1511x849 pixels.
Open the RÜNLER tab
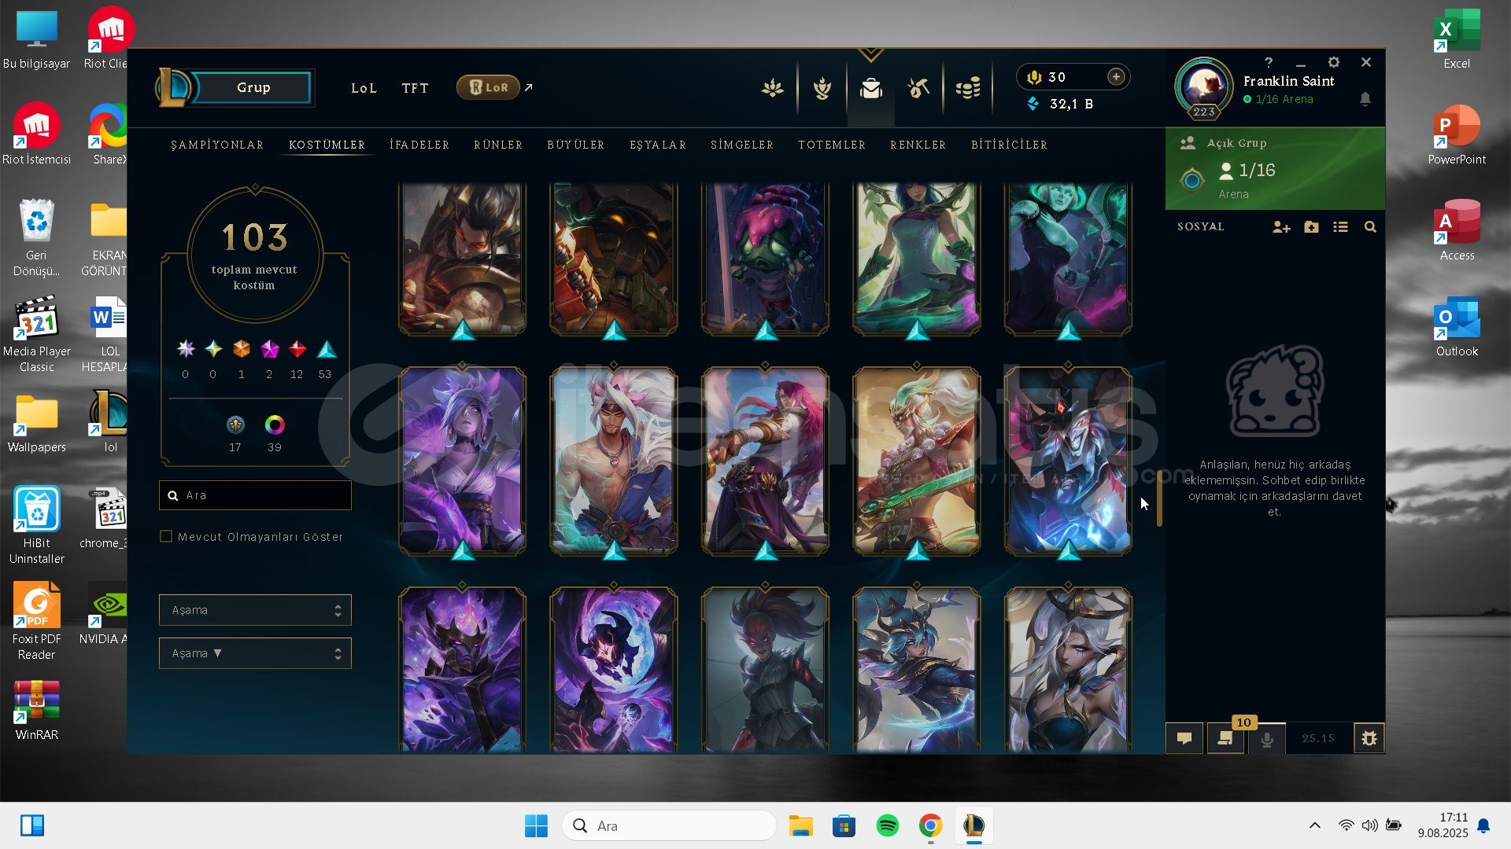coord(498,145)
